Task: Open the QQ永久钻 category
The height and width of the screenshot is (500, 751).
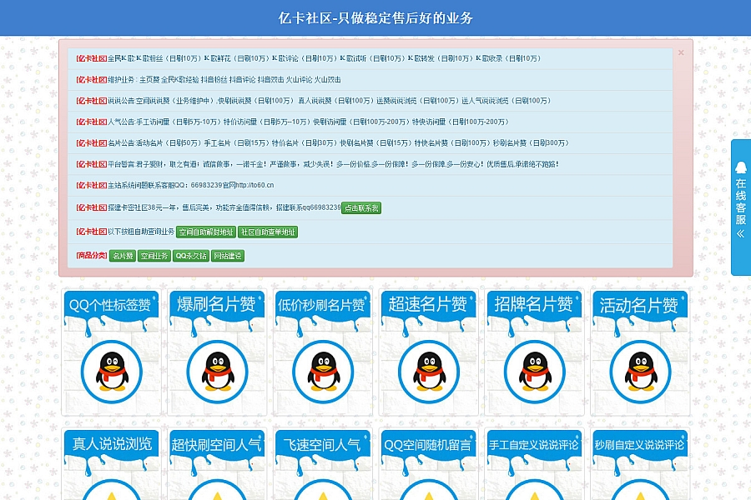Action: coord(190,256)
